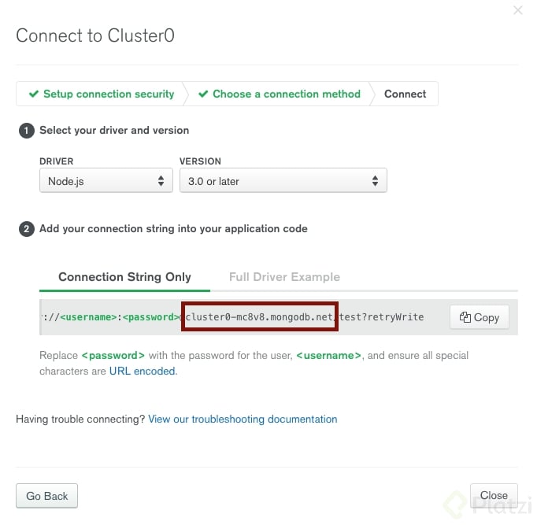537x525 pixels.
Task: Switch to Full Driver Example tab
Action: (x=284, y=277)
